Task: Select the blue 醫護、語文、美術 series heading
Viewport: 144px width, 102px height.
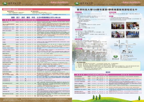Action: pos(36,17)
